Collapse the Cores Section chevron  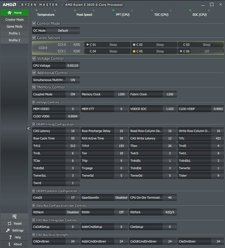(34, 38)
